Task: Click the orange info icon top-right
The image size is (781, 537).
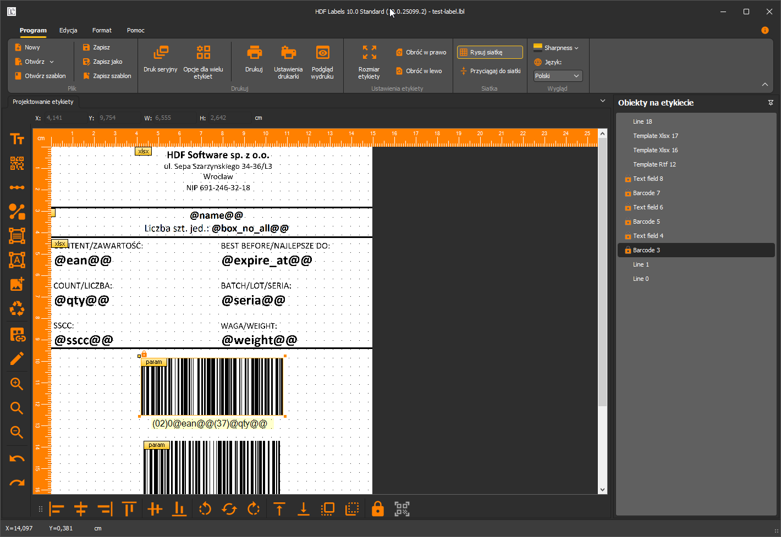Action: 765,30
